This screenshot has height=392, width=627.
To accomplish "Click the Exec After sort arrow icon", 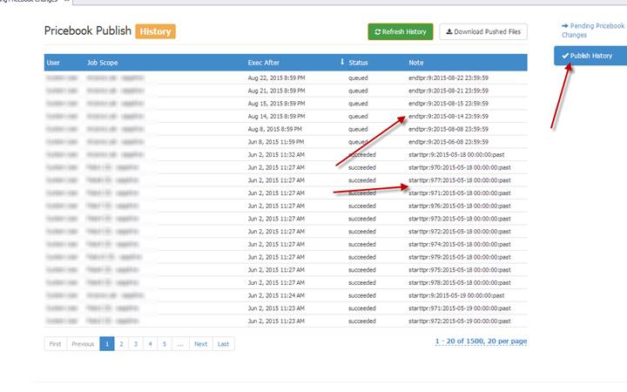I will pos(341,63).
